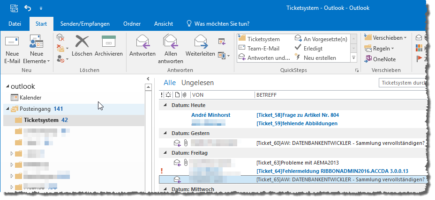Click the Undo arrow in title bar
Image resolution: width=435 pixels, height=200 pixels.
click(x=28, y=8)
